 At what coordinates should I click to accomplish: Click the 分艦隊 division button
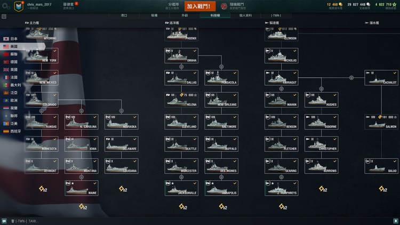[x=173, y=6]
